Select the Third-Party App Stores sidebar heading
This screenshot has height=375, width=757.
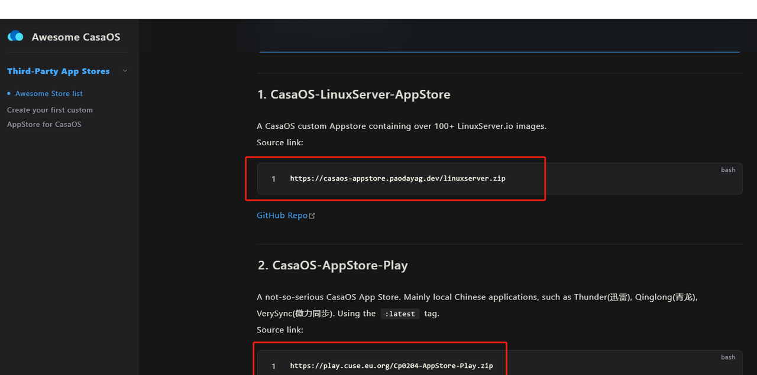pos(58,71)
